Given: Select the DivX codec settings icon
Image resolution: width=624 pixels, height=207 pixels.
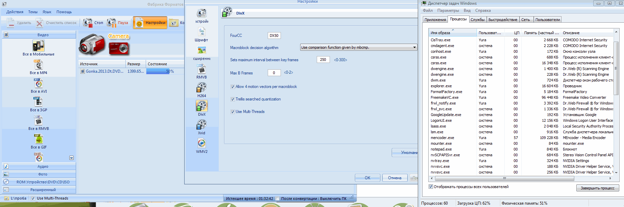Looking at the screenshot, I should [x=201, y=106].
